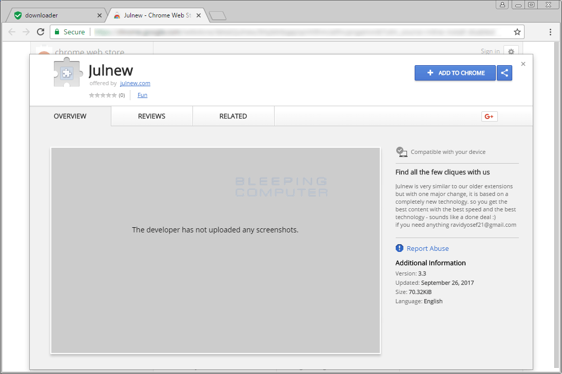Open a new browser tab
Viewport: 562px width, 374px height.
(x=217, y=15)
